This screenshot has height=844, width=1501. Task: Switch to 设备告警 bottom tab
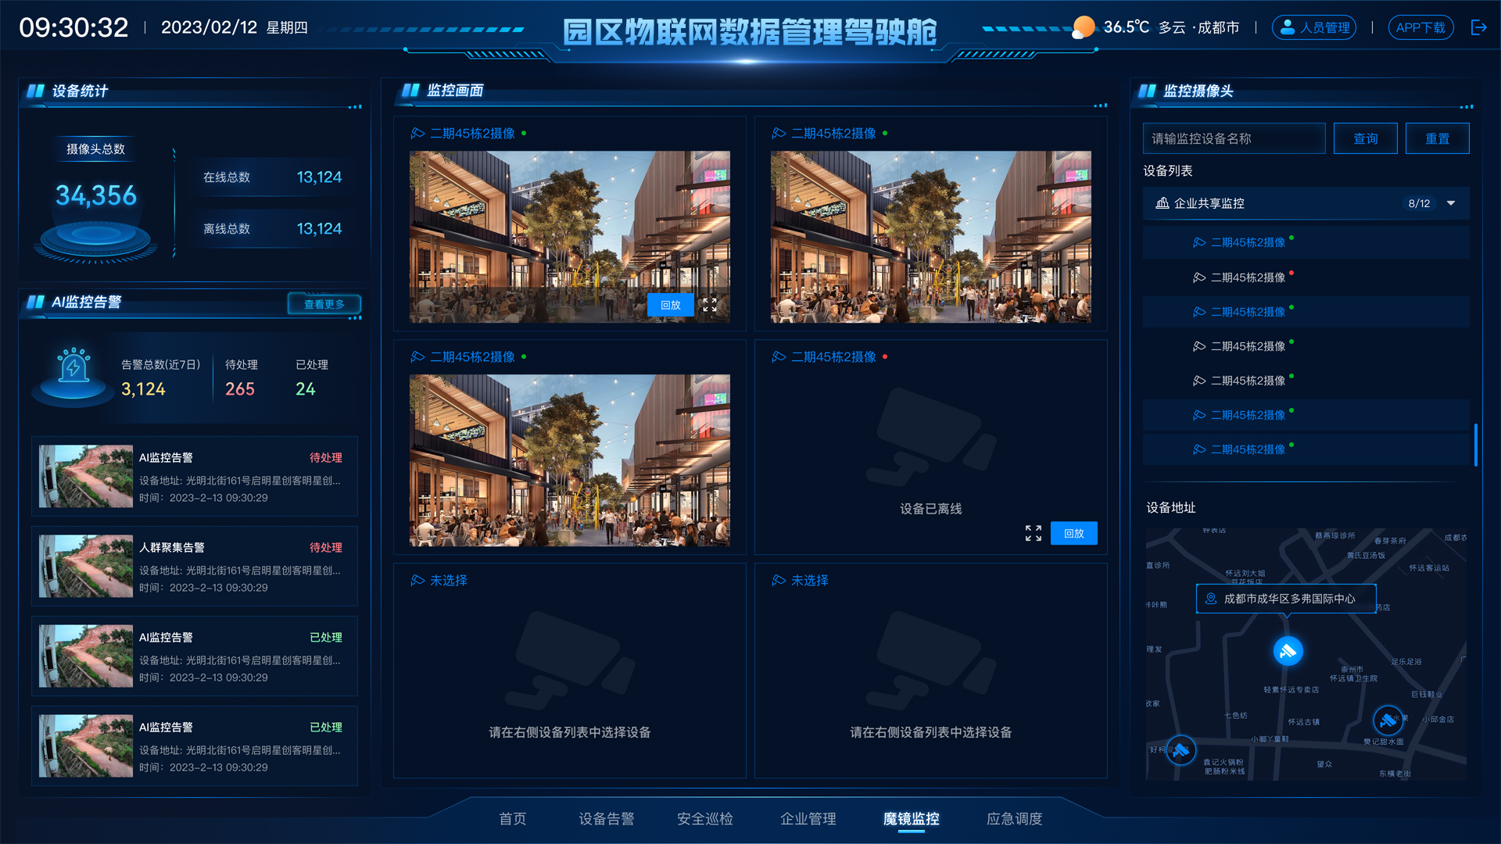click(606, 818)
